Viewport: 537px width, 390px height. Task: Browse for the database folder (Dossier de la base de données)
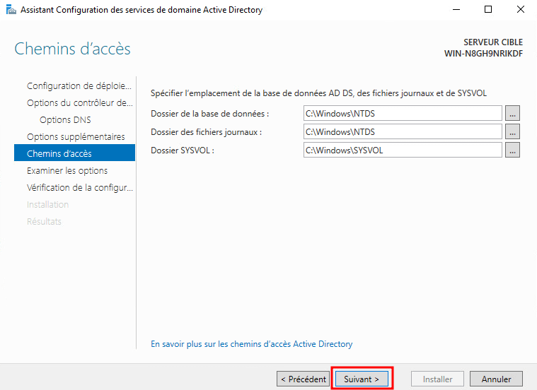[512, 113]
